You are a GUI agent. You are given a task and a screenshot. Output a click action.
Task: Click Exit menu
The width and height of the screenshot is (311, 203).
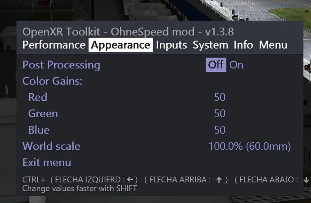pyautogui.click(x=47, y=162)
